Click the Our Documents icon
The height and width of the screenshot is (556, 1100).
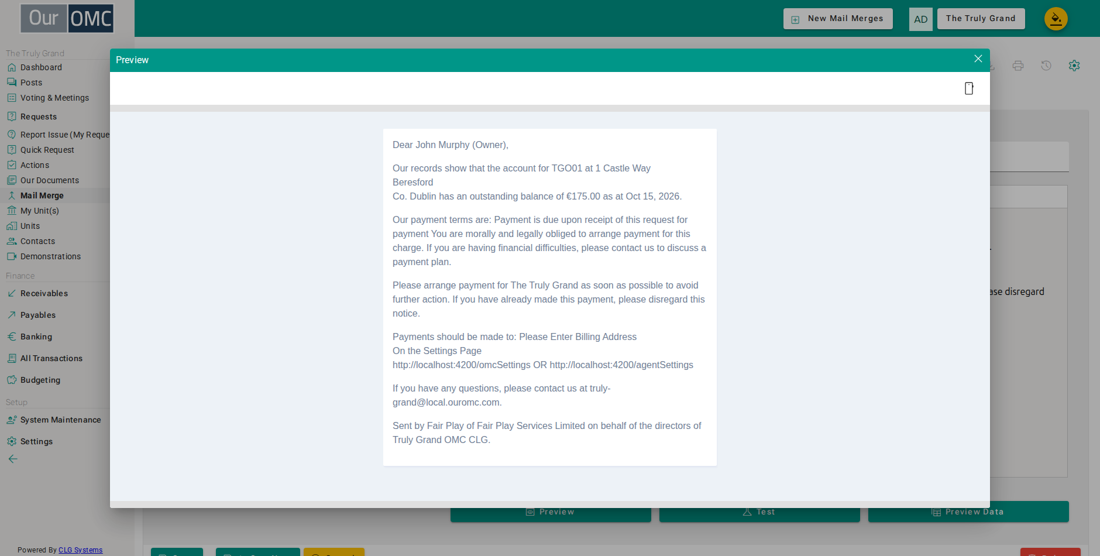[12, 180]
